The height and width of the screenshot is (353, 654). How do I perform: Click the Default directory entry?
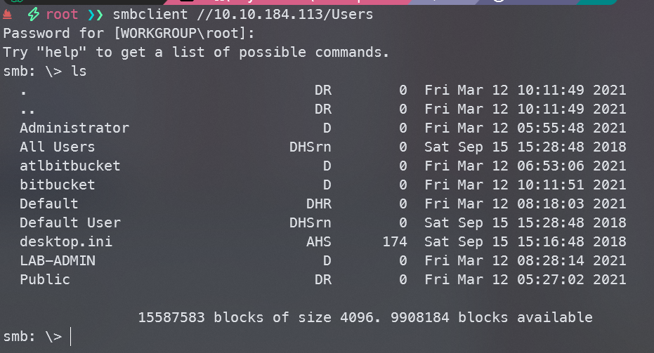pyautogui.click(x=48, y=204)
